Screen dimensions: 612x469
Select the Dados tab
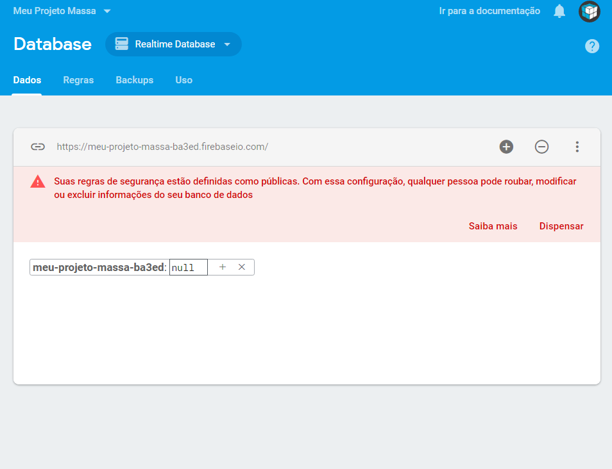27,80
